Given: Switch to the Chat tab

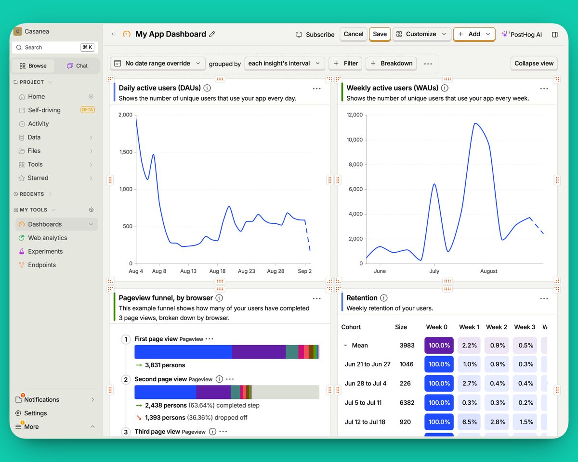Looking at the screenshot, I should 77,66.
